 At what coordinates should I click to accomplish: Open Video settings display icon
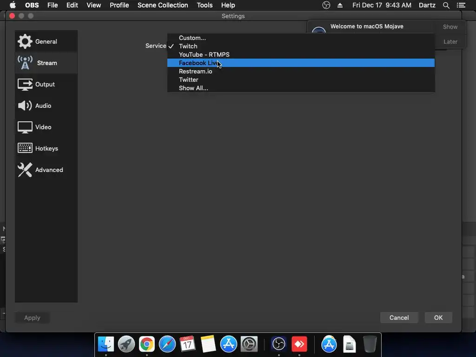pos(25,127)
